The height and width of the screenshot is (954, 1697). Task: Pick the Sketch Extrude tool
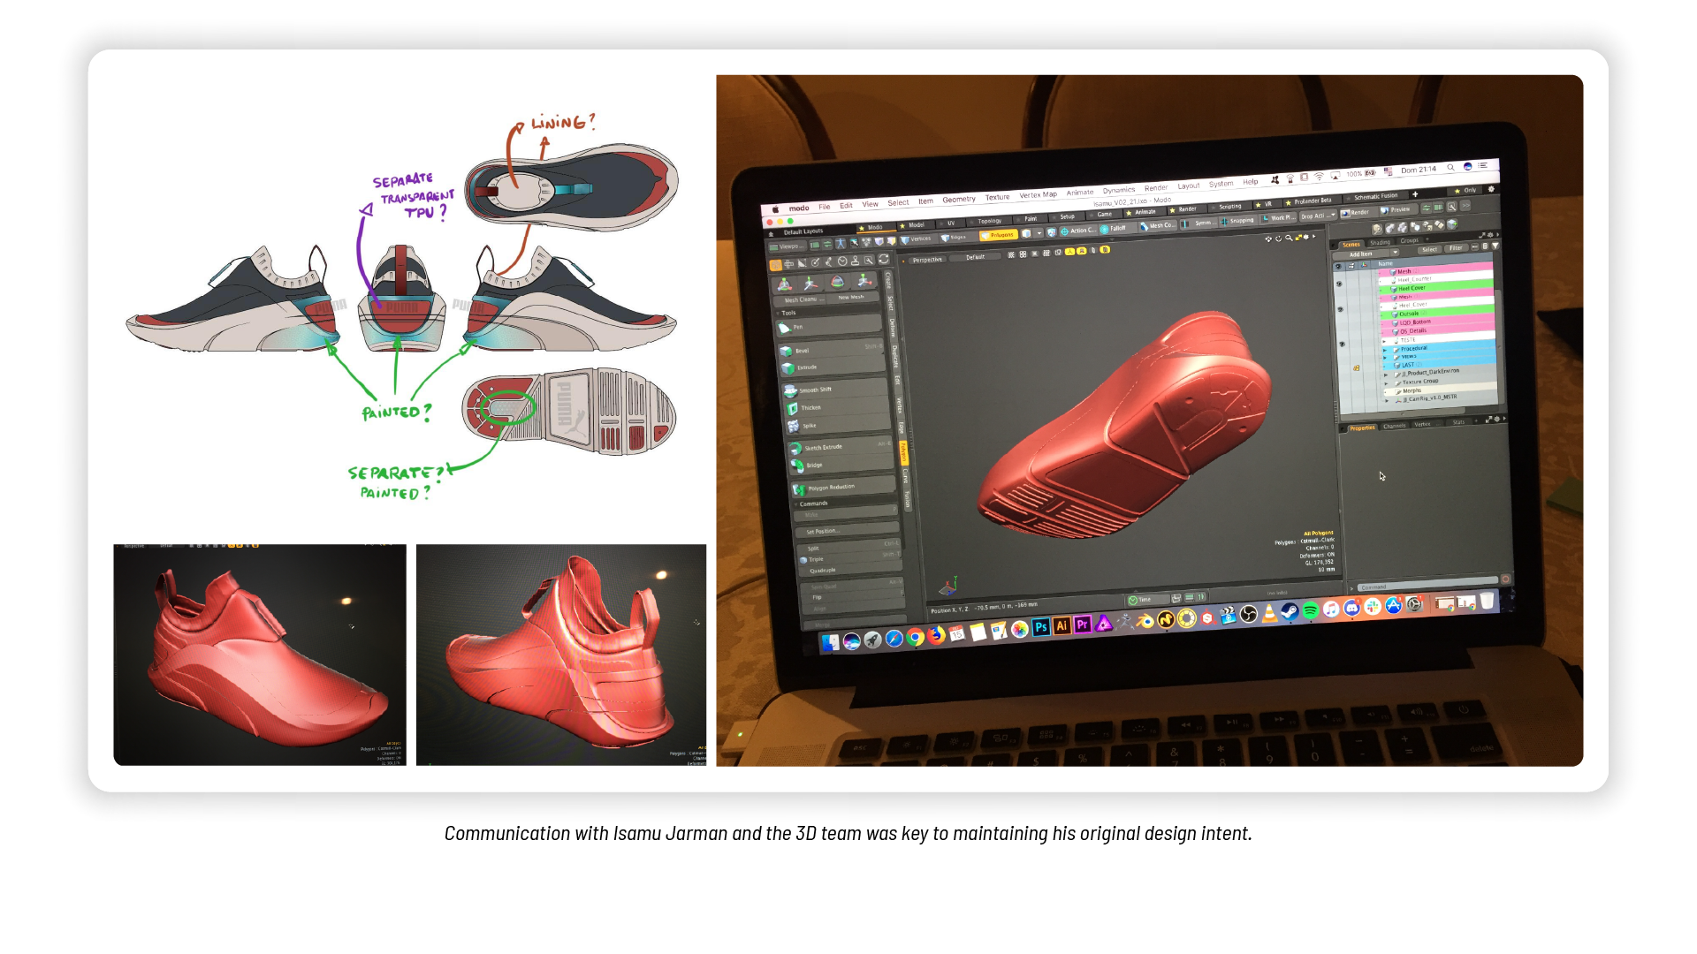click(823, 448)
